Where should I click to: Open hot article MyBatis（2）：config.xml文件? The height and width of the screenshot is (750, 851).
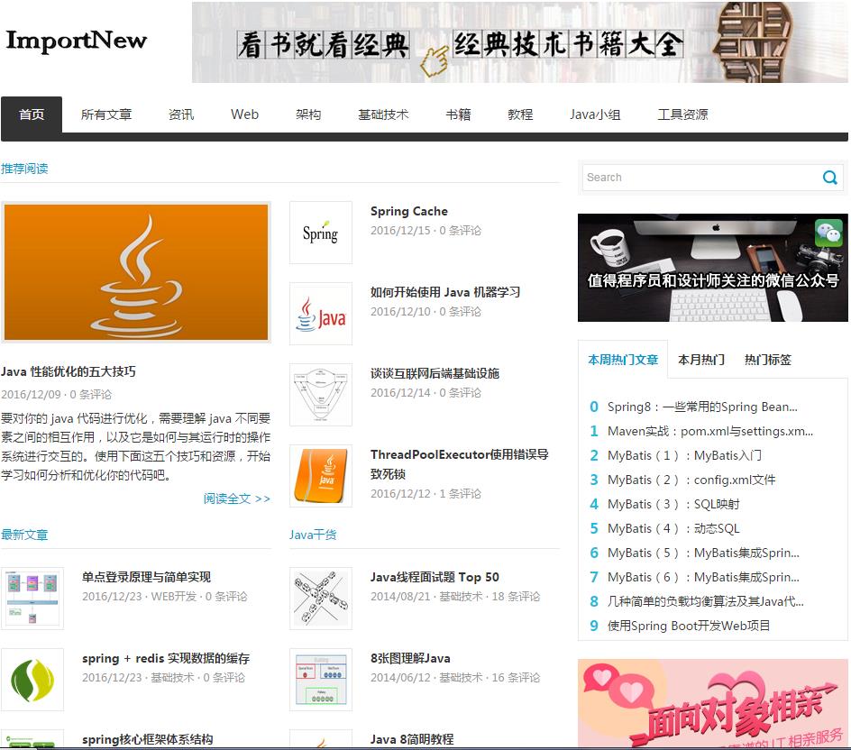pyautogui.click(x=691, y=480)
